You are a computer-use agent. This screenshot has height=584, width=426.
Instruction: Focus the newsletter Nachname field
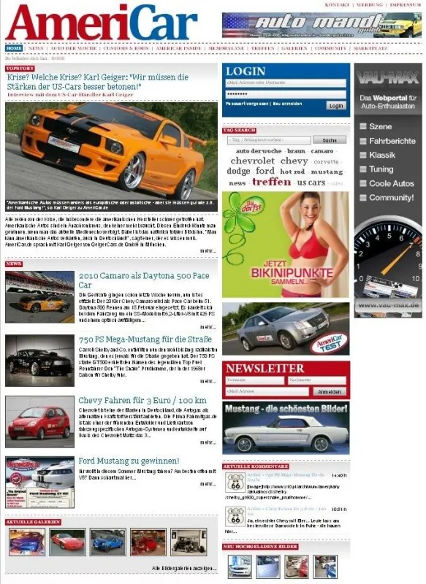point(317,380)
